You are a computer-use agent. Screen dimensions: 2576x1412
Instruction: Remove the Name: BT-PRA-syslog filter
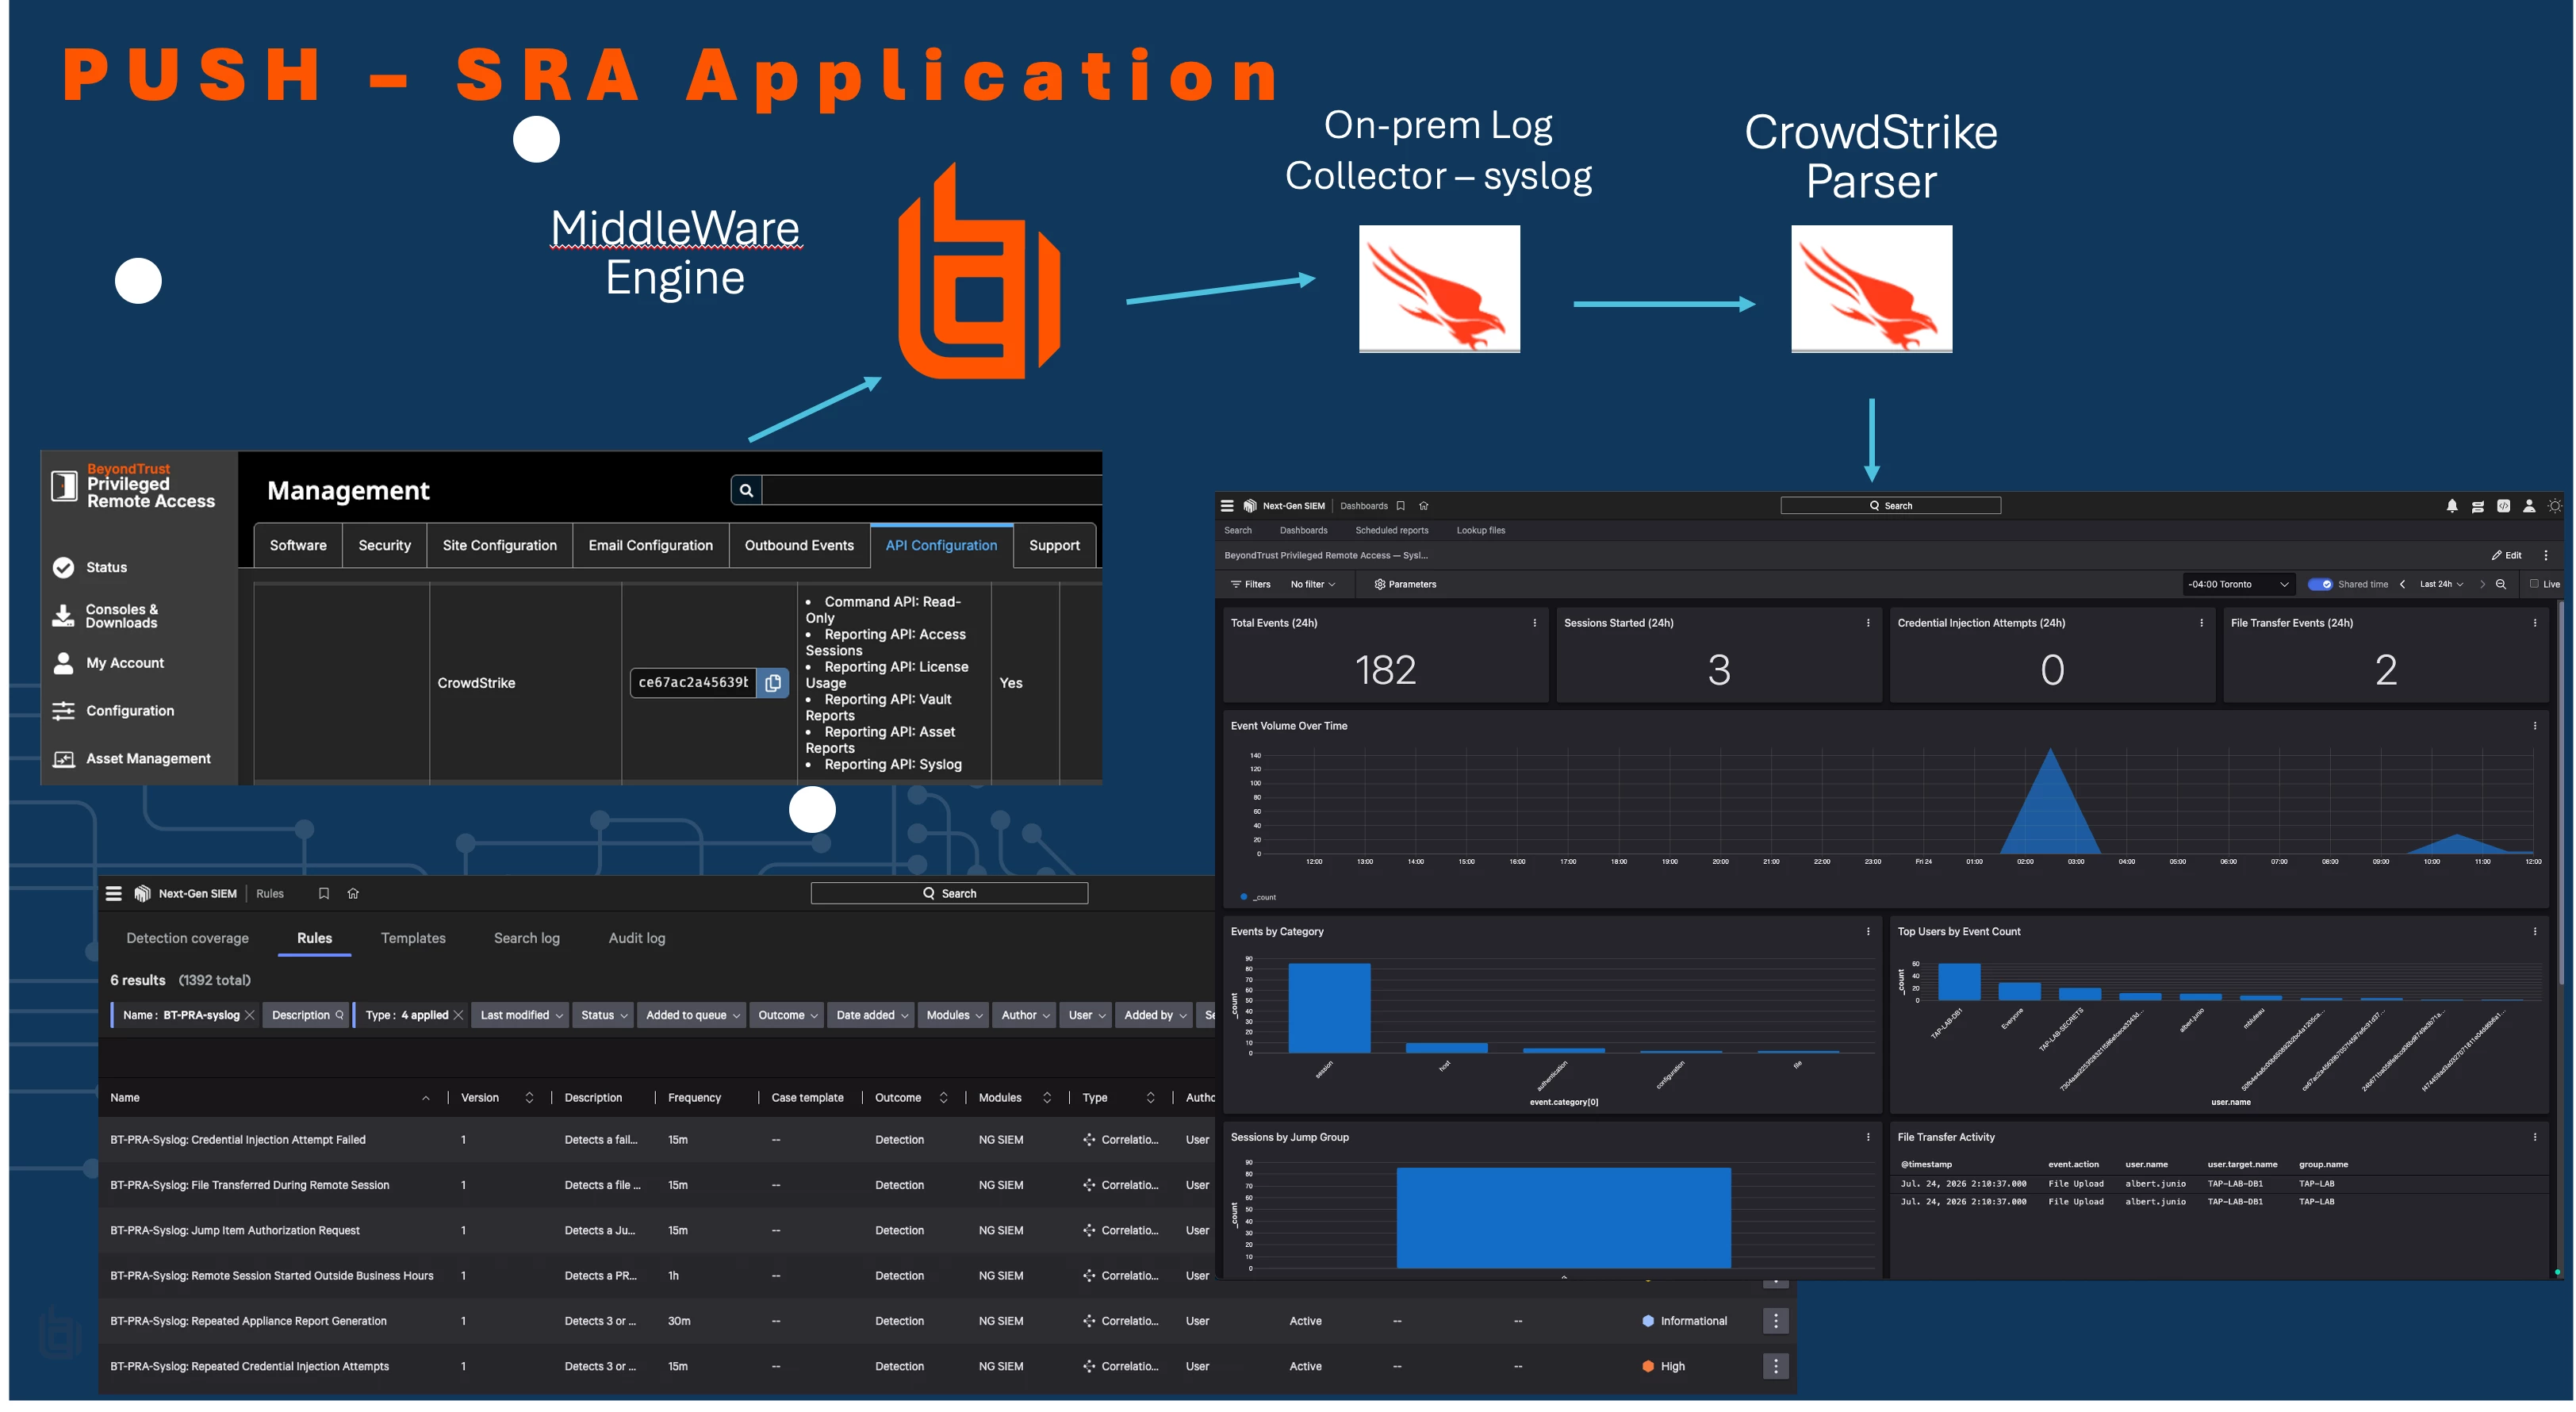click(x=250, y=1015)
